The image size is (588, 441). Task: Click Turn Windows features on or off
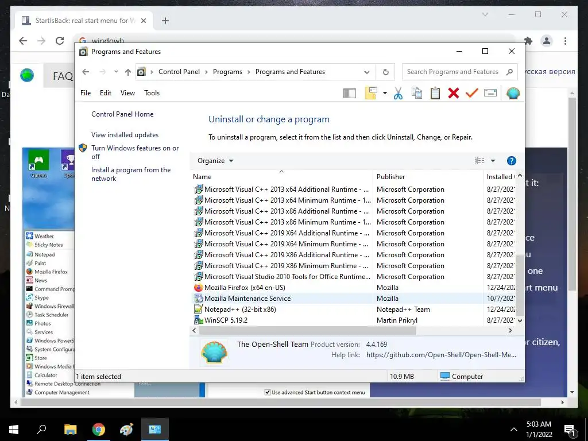point(135,152)
